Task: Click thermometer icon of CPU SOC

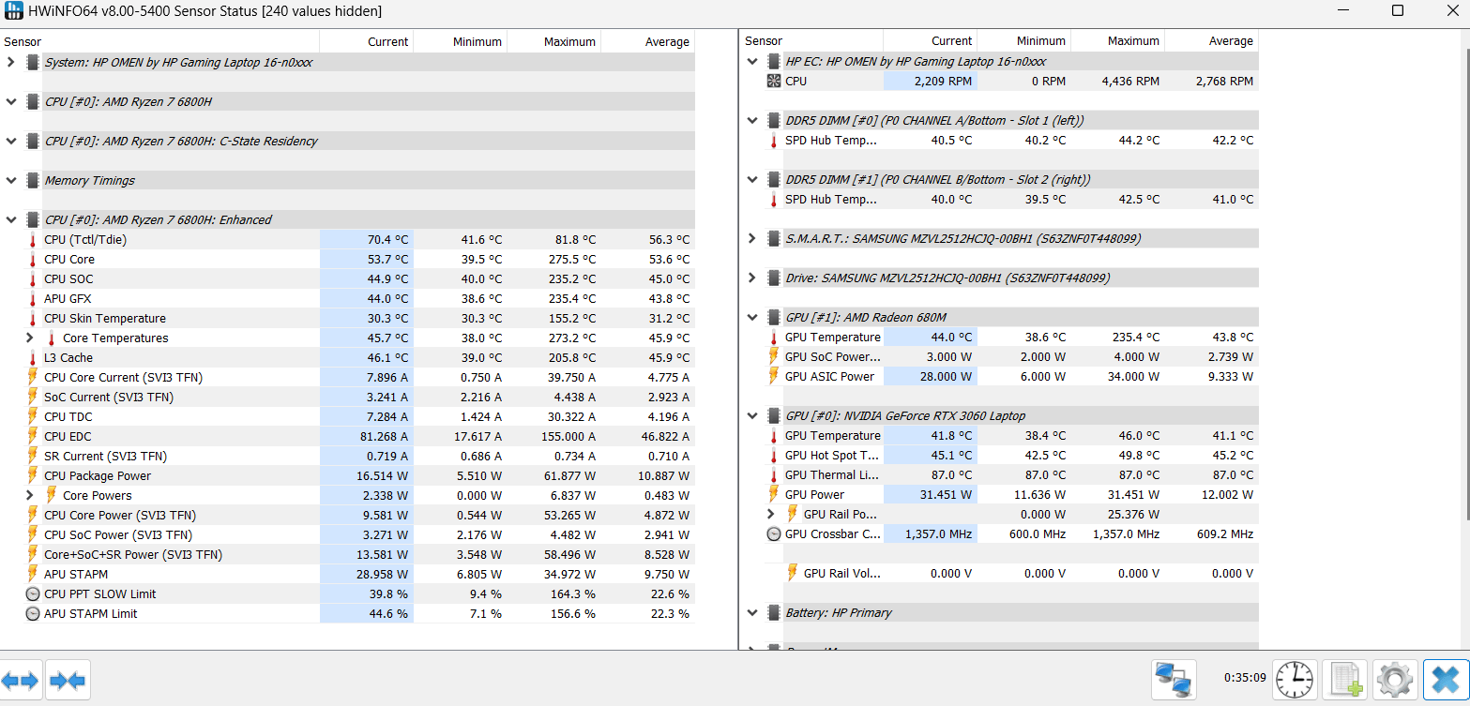Action: point(33,279)
